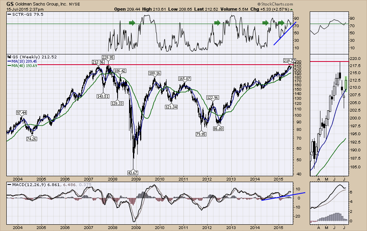
Task: Click the green up-triangle beside the Chg value
Action: click(x=291, y=9)
